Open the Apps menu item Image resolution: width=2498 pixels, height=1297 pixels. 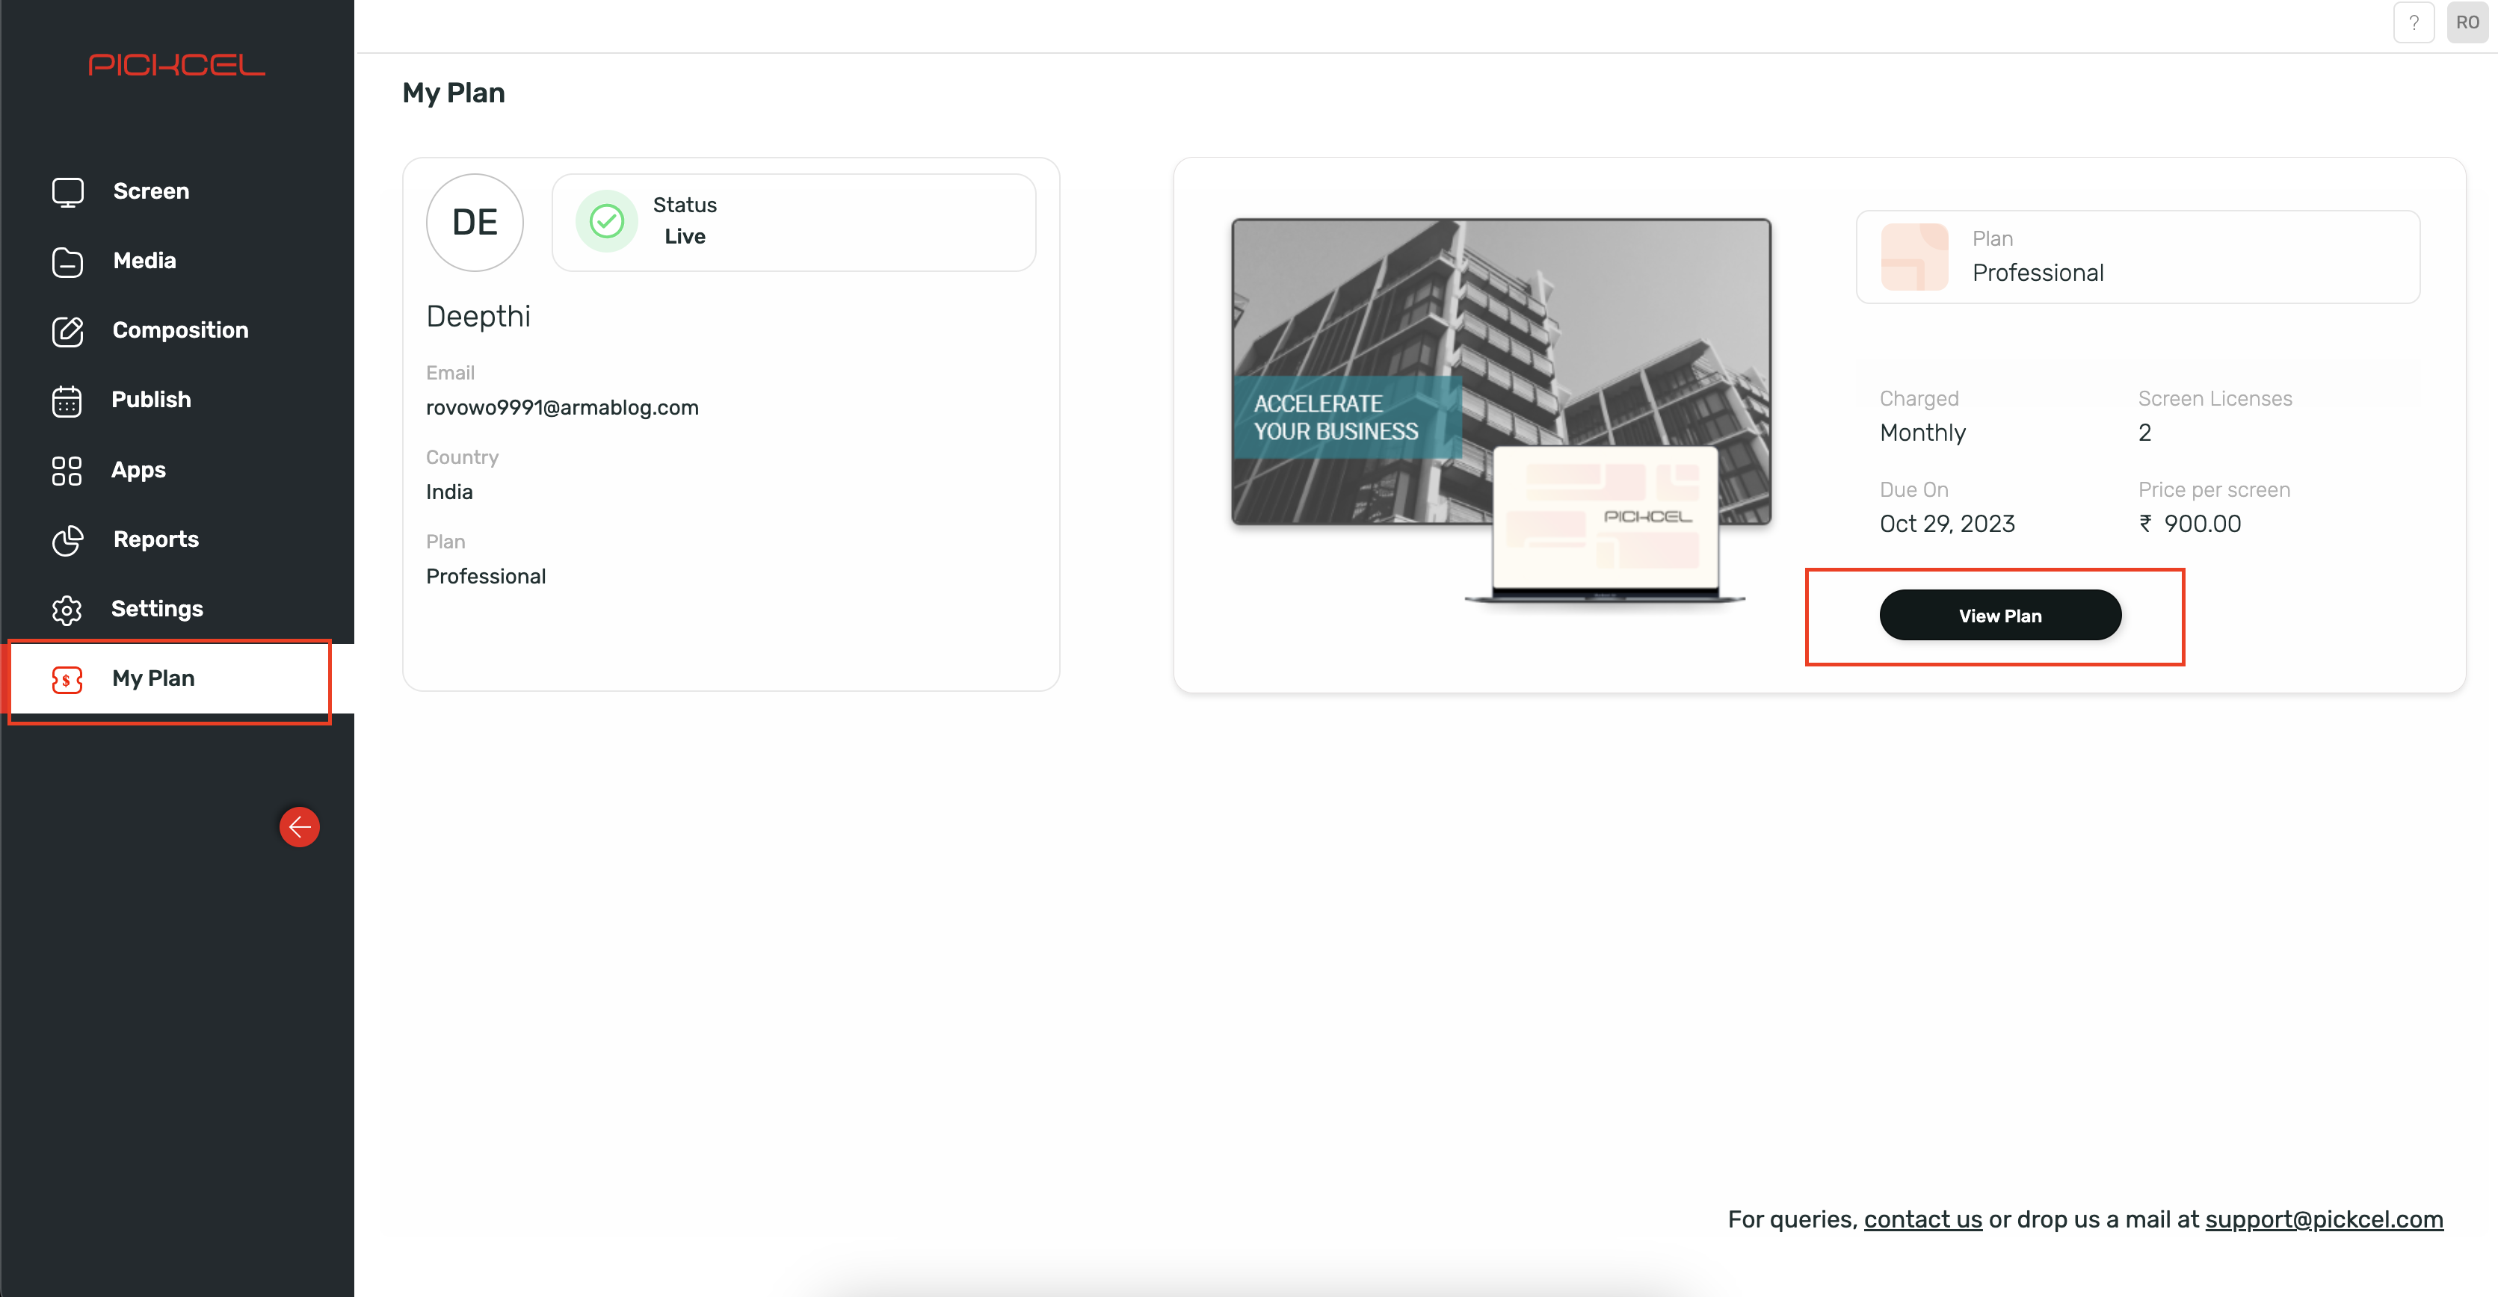point(177,470)
